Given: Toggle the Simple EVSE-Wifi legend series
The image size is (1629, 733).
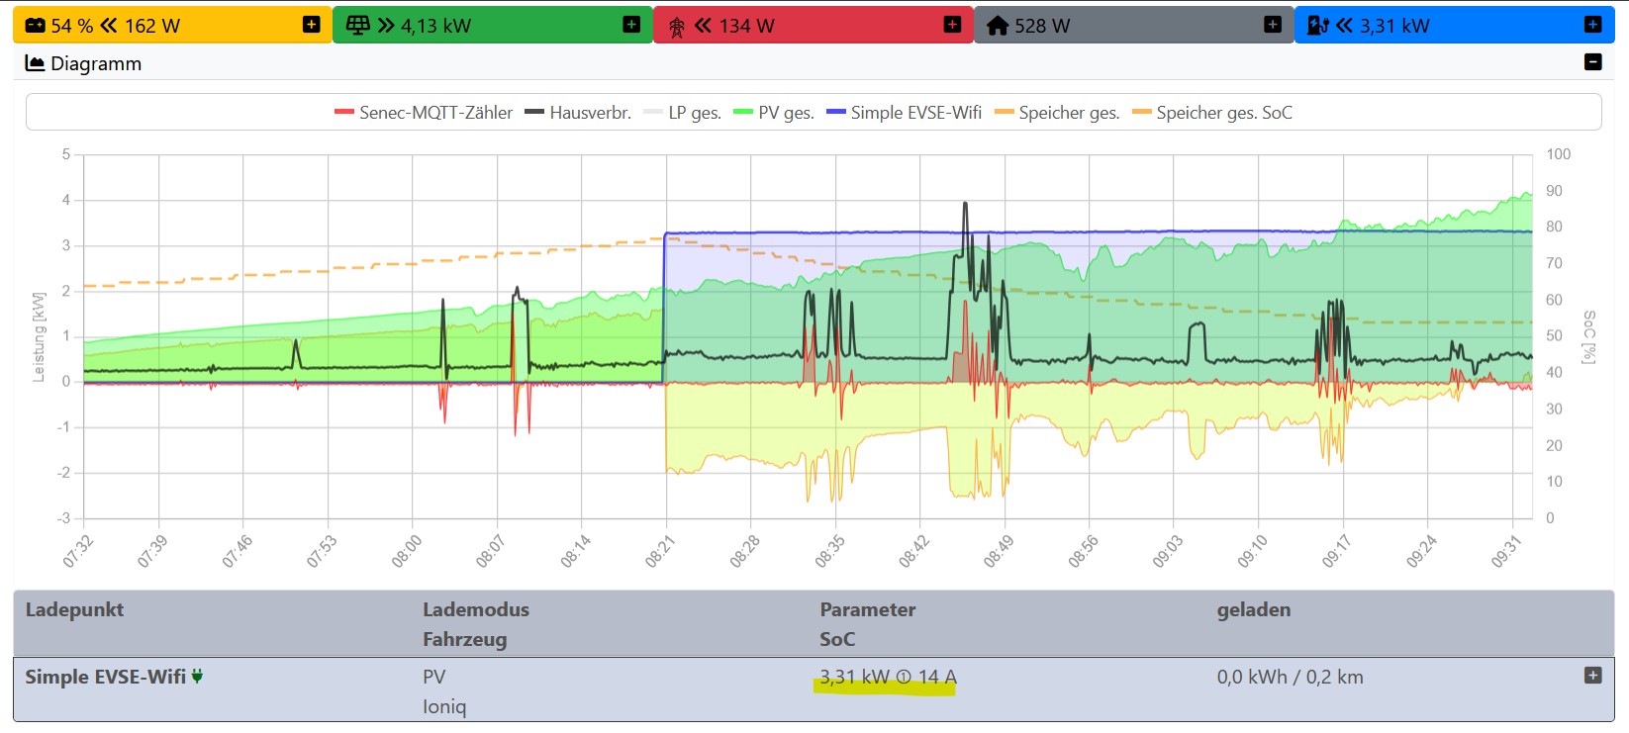Looking at the screenshot, I should pyautogui.click(x=904, y=113).
